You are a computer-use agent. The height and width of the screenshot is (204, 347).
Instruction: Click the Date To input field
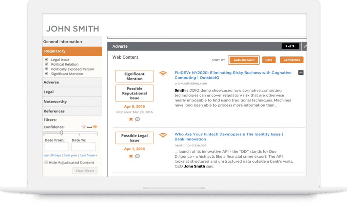[x=84, y=147]
